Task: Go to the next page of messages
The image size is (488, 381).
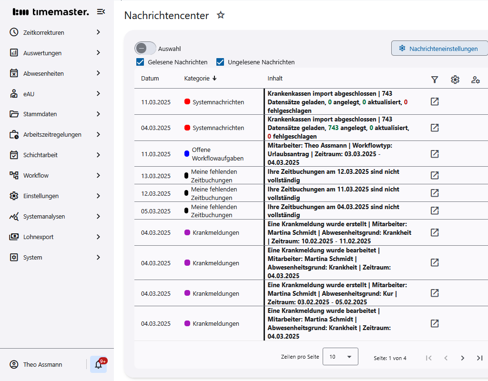Action: 462,358
